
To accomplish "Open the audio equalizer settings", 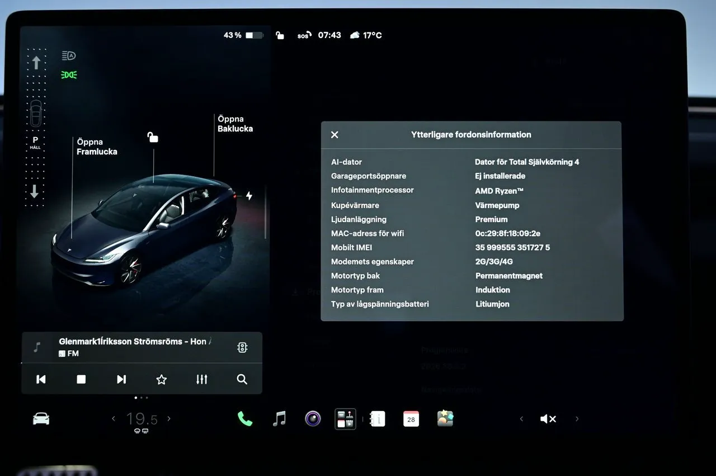I will pos(202,379).
